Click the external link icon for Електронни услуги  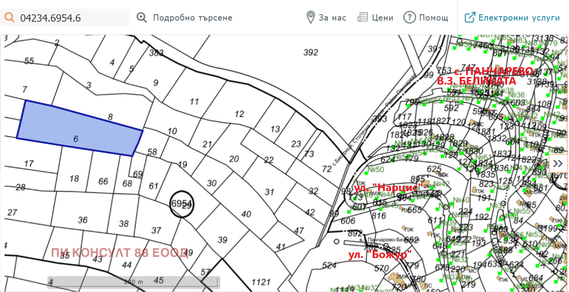pos(470,18)
